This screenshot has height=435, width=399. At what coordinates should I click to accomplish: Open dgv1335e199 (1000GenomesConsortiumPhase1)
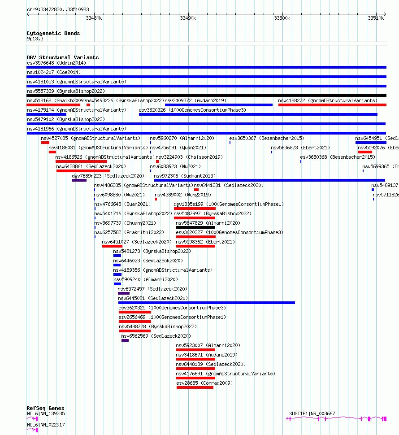229,204
